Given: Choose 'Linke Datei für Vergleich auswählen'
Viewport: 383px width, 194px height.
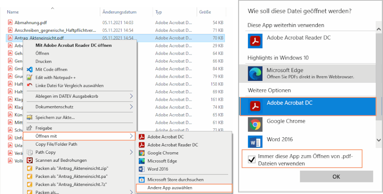Looking at the screenshot, I should pyautogui.click(x=69, y=85).
